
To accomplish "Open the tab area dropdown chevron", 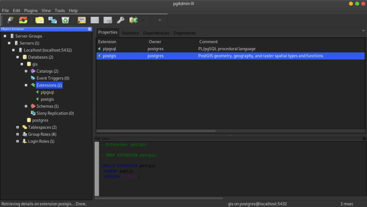I will (x=363, y=31).
